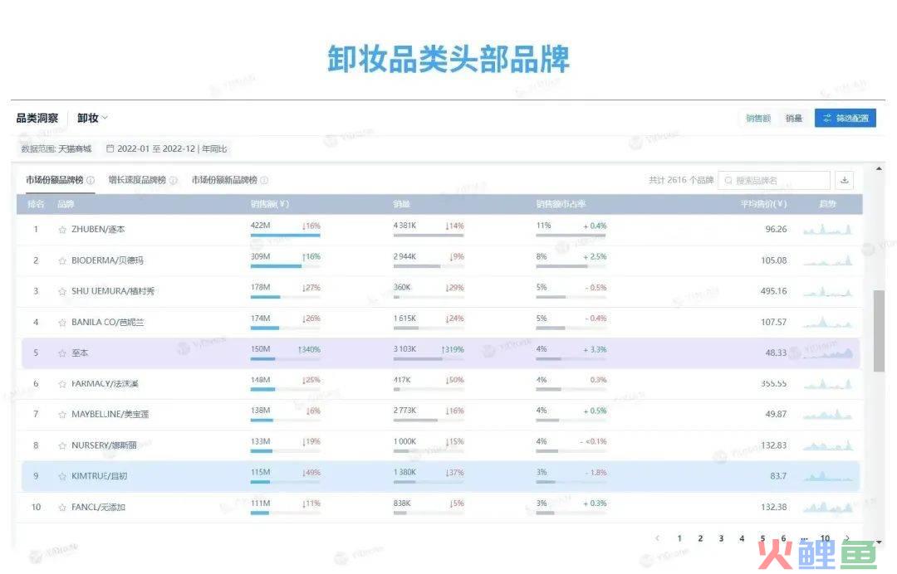
Task: Click the 排名 column header
Action: click(x=36, y=204)
